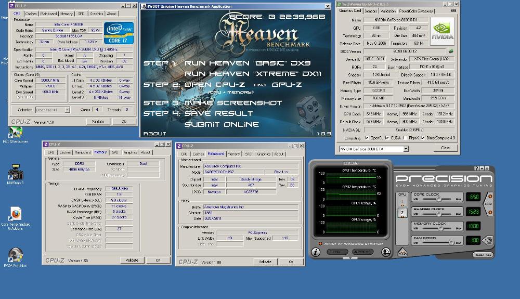
Task: Click Run Heaven "Basic" DX9
Action: [x=248, y=63]
